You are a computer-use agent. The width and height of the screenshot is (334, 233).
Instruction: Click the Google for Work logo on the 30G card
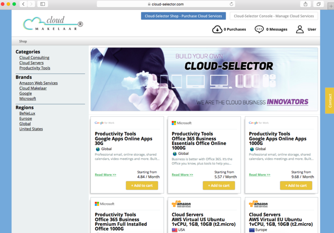(x=104, y=123)
